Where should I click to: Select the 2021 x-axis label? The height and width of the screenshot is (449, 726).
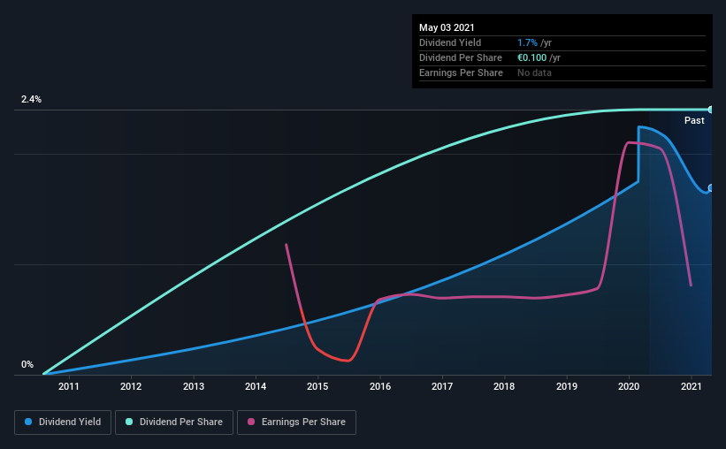pos(692,386)
